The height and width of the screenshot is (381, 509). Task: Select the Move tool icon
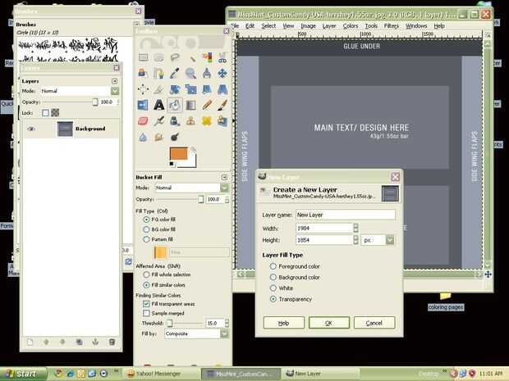[222, 73]
